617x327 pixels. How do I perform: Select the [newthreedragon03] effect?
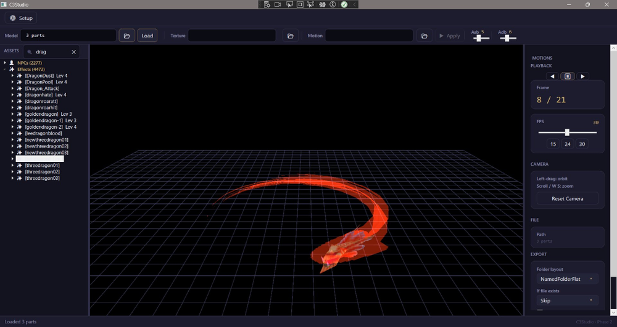pos(46,153)
